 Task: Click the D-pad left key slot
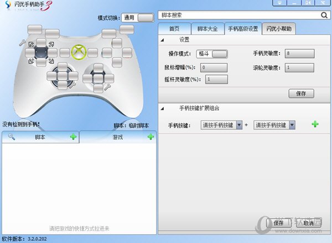point(30,52)
